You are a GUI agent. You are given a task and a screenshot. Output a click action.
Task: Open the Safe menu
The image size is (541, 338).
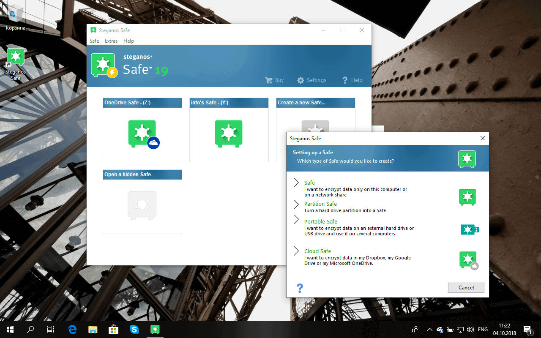pos(94,41)
